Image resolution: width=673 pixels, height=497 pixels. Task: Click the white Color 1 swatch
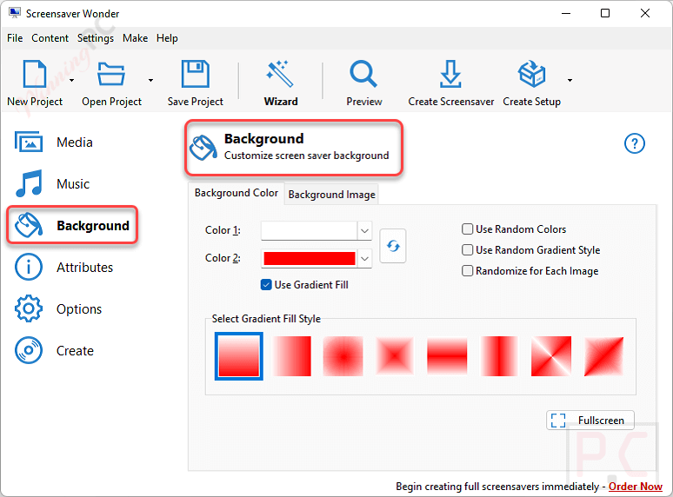click(x=309, y=231)
